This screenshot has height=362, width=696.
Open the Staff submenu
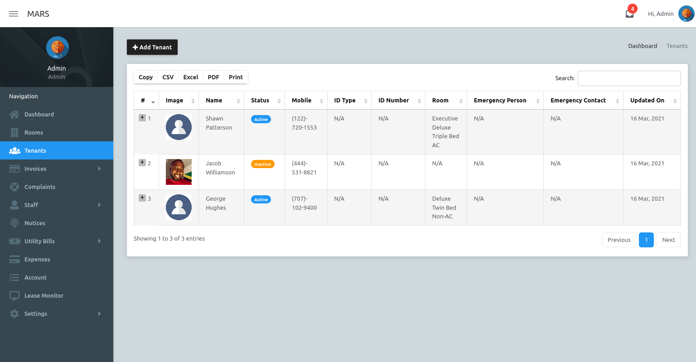99,205
